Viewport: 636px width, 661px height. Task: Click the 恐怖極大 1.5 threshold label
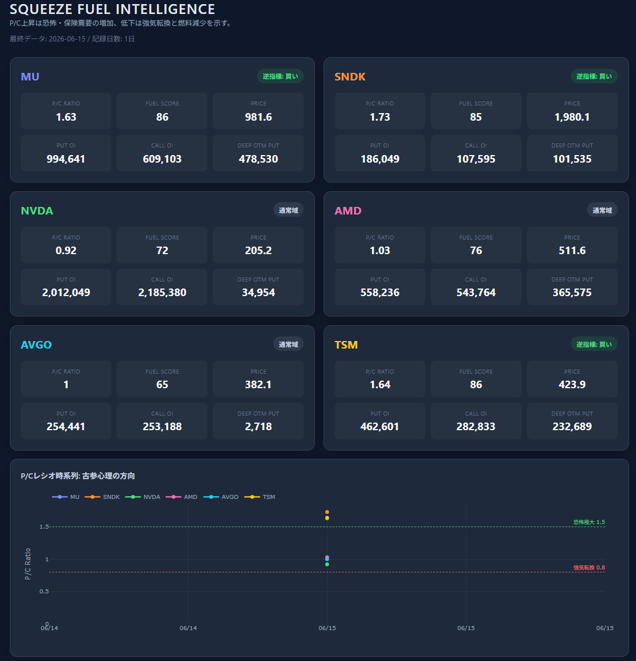589,522
